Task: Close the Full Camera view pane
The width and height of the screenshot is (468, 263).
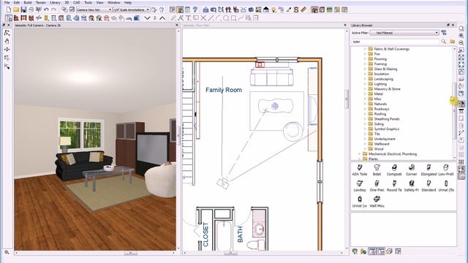Action: [177, 26]
